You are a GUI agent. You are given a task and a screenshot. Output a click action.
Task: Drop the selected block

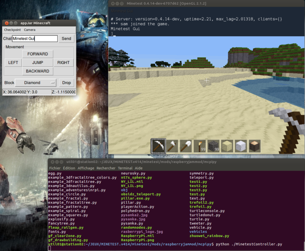coord(66,83)
